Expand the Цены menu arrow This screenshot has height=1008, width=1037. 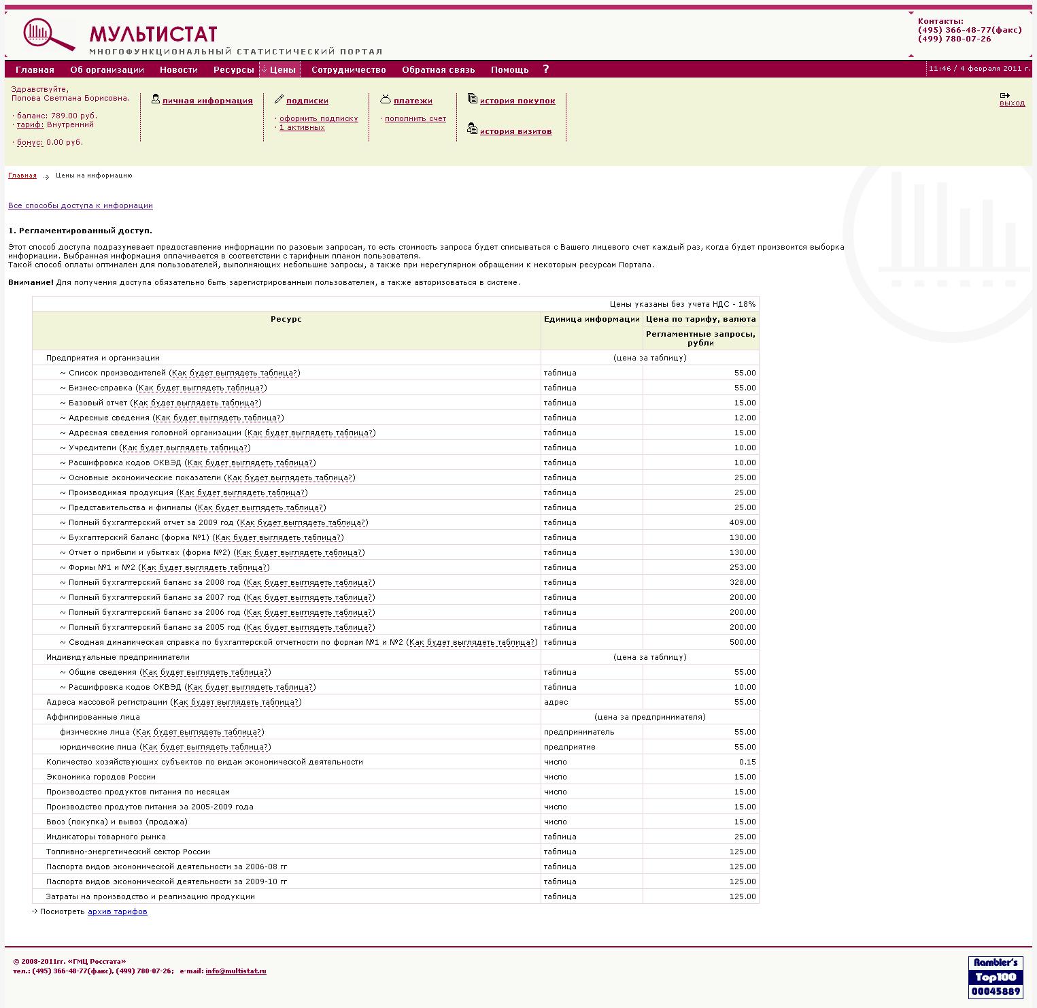click(265, 70)
